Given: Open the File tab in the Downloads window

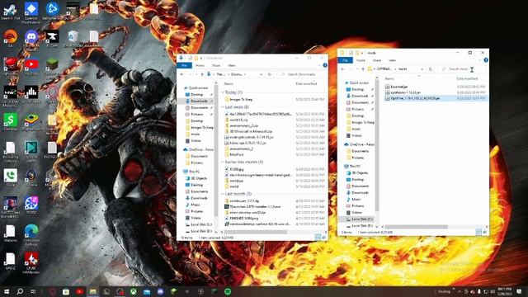Looking at the screenshot, I should coord(184,65).
